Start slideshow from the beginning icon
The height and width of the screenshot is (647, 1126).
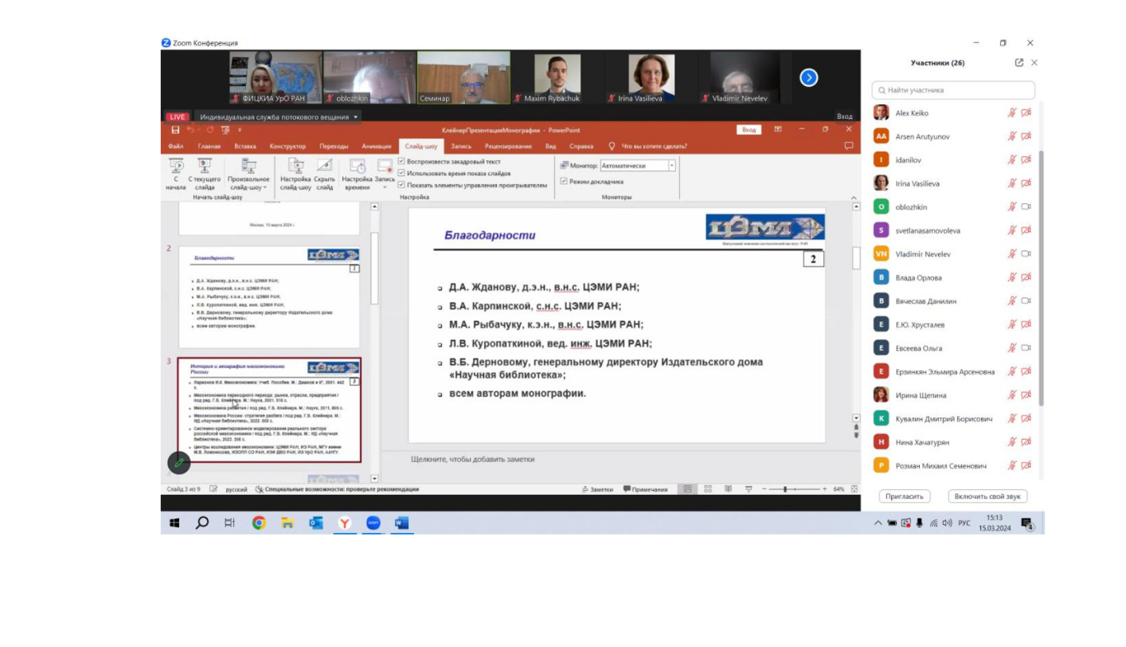point(176,173)
